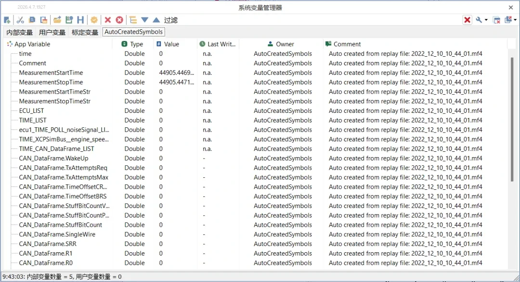Click the scissors cut icon

pyautogui.click(x=20, y=20)
